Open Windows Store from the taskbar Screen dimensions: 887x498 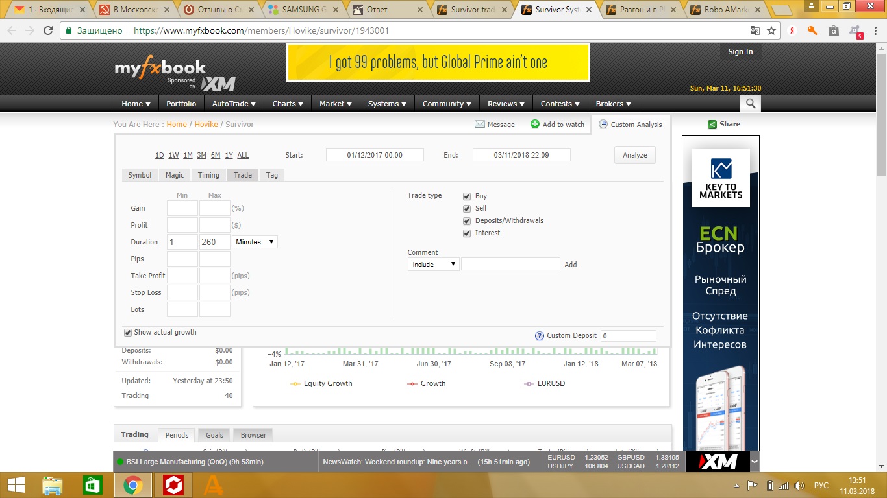pyautogui.click(x=93, y=485)
